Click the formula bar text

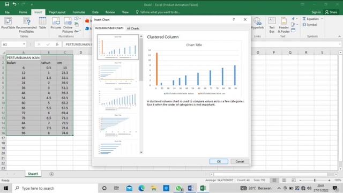click(79, 44)
